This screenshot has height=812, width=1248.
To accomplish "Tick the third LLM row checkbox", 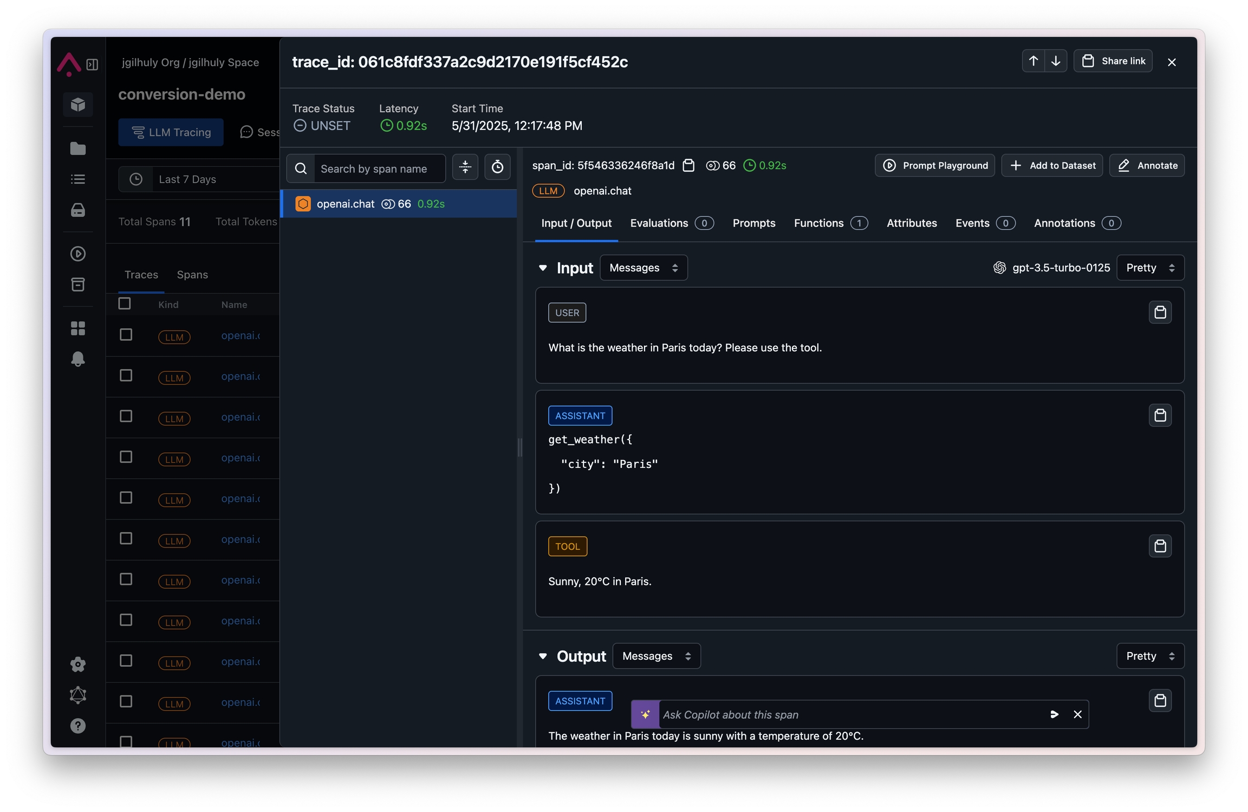I will 126,416.
